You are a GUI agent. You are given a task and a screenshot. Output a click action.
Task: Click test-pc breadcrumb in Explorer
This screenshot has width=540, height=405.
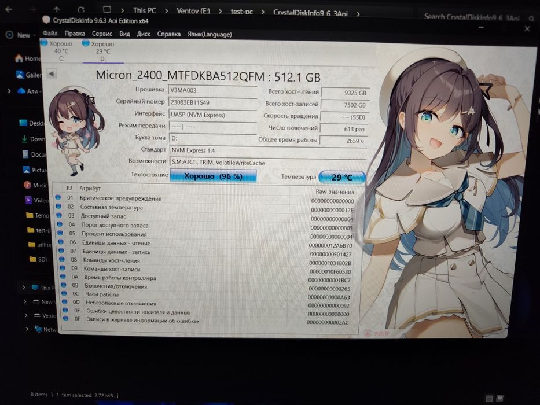click(241, 12)
